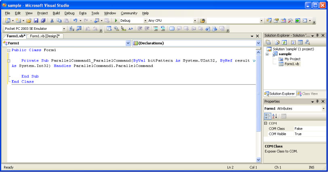Click the Save All icon
The width and height of the screenshot is (328, 172).
click(43, 21)
